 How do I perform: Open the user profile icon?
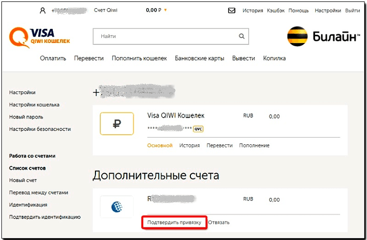pyautogui.click(x=43, y=11)
